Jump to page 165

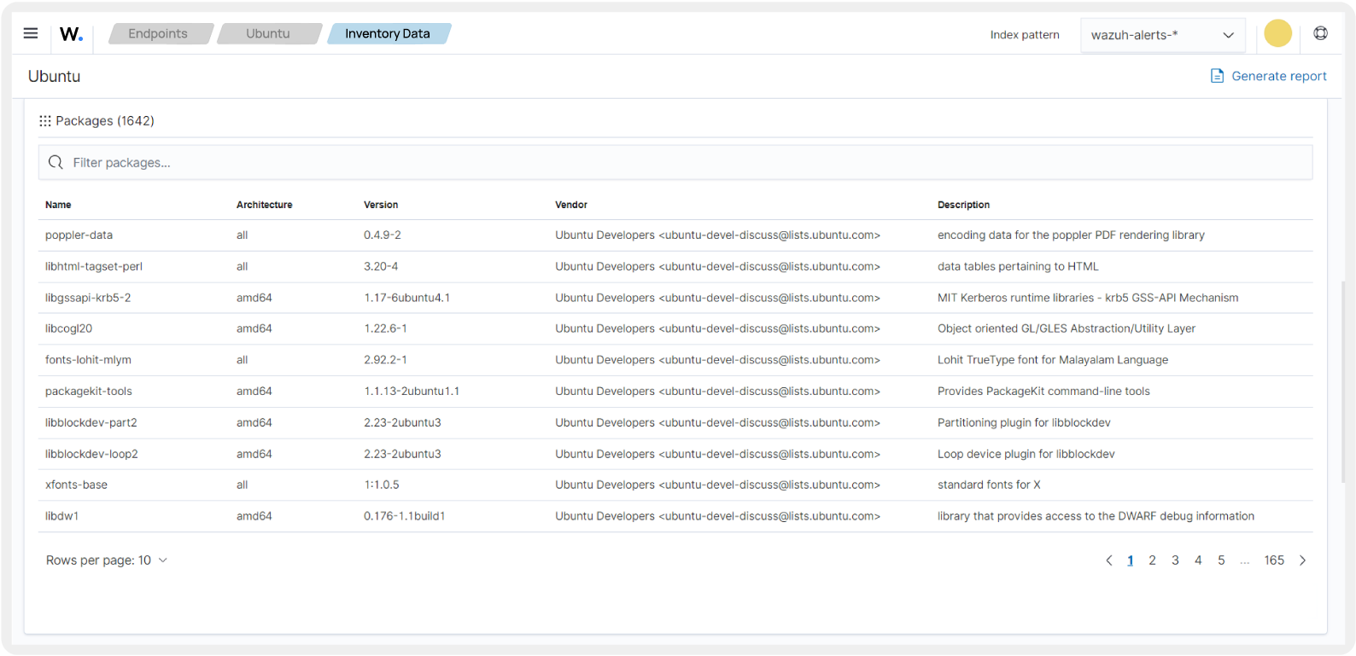click(1274, 560)
